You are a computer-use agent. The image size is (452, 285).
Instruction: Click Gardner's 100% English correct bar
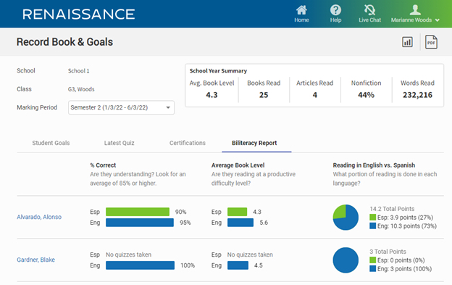pyautogui.click(x=140, y=265)
